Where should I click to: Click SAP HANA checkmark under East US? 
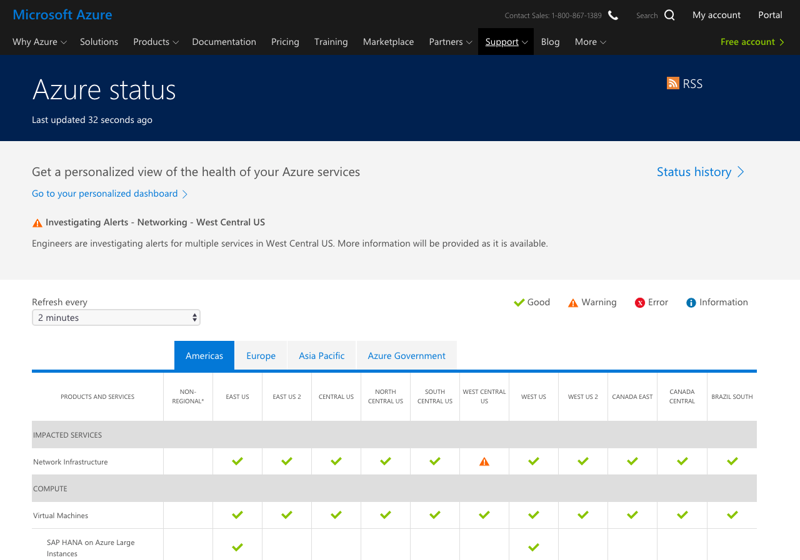(x=237, y=548)
